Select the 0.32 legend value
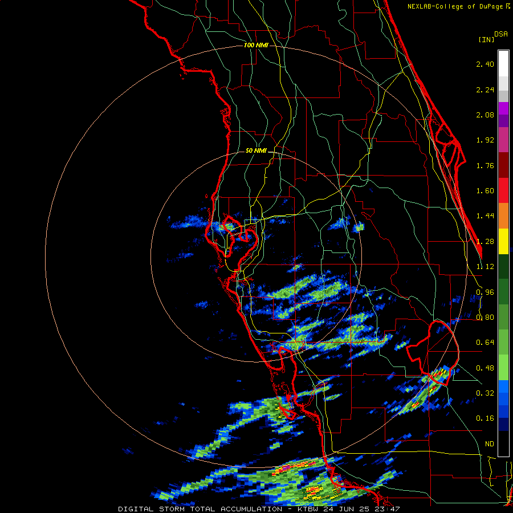 coord(485,393)
